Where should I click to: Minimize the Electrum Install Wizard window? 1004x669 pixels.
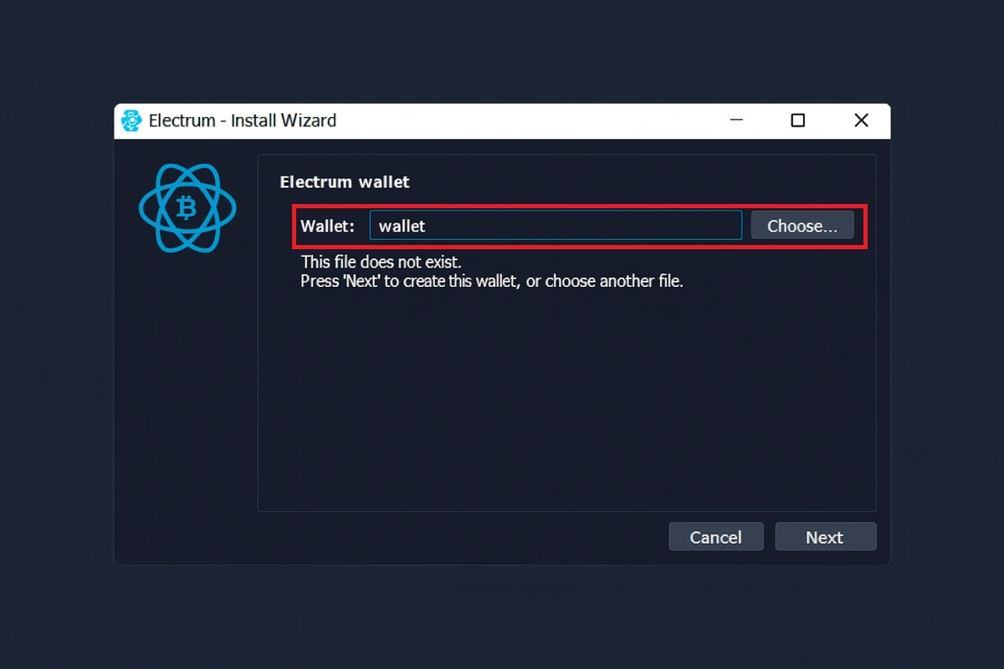pos(736,120)
